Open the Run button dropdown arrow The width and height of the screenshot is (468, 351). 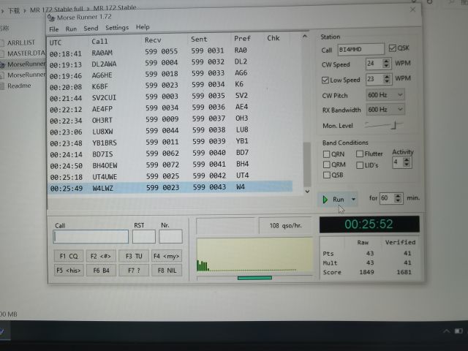[353, 199]
